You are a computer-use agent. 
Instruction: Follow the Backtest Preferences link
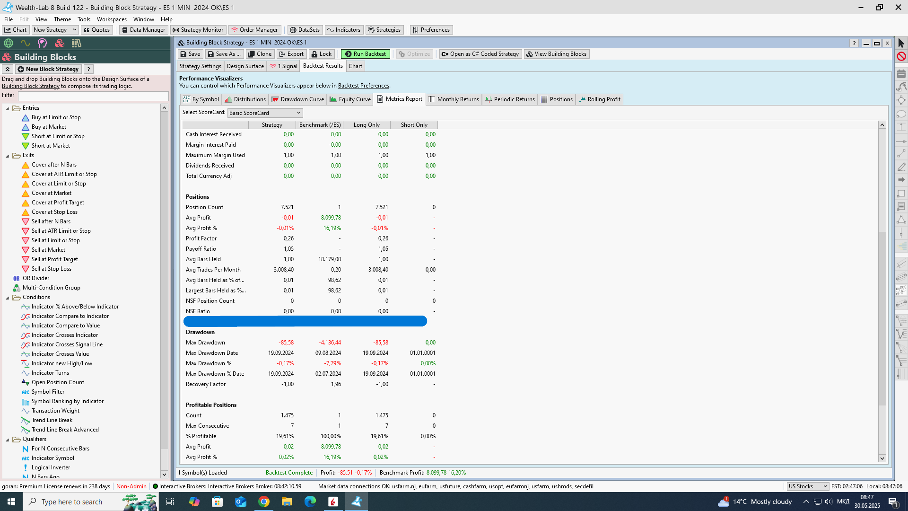click(363, 86)
